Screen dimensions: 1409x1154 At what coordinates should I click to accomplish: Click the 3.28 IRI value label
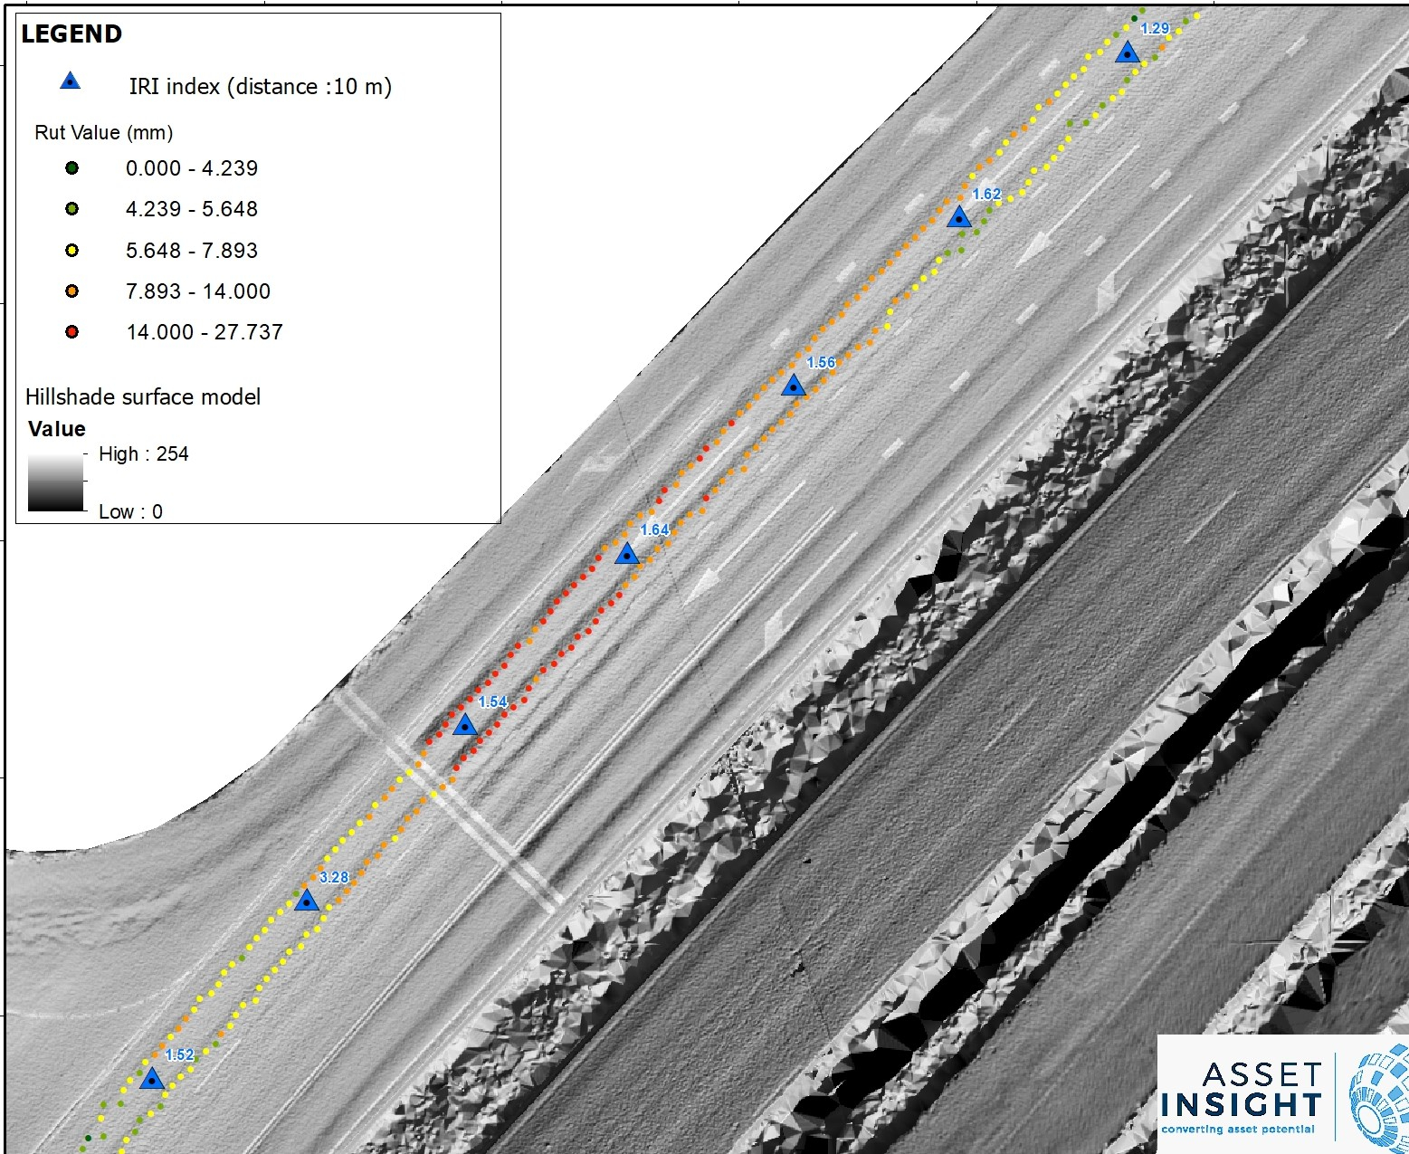pos(334,878)
